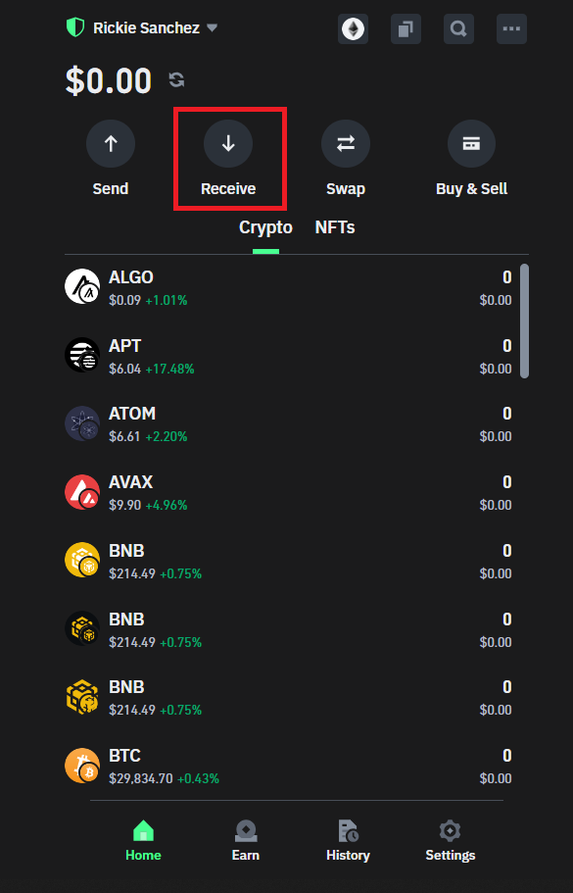The image size is (573, 893).
Task: Click the BTC coin logo
Action: 82,766
